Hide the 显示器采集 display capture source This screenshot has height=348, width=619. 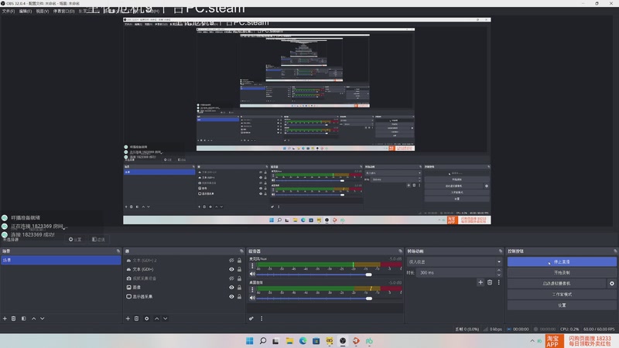coord(231,297)
